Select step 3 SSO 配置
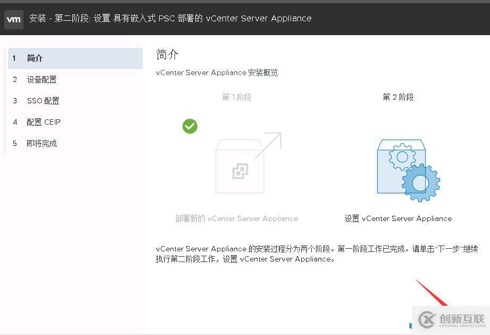 point(43,101)
